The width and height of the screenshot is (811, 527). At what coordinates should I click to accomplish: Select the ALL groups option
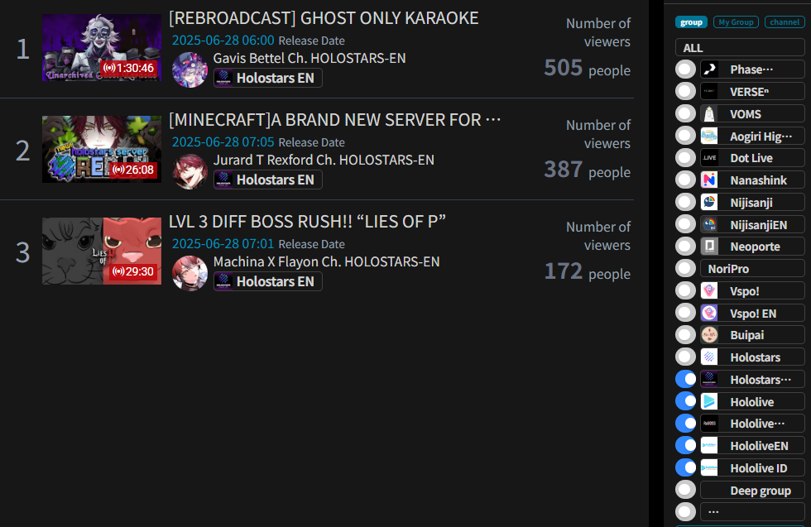[740, 48]
